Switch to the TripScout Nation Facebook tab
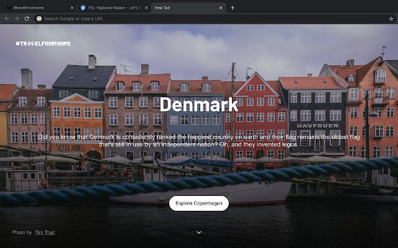 113,8
